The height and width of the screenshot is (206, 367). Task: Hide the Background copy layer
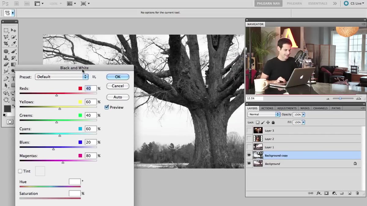click(249, 155)
